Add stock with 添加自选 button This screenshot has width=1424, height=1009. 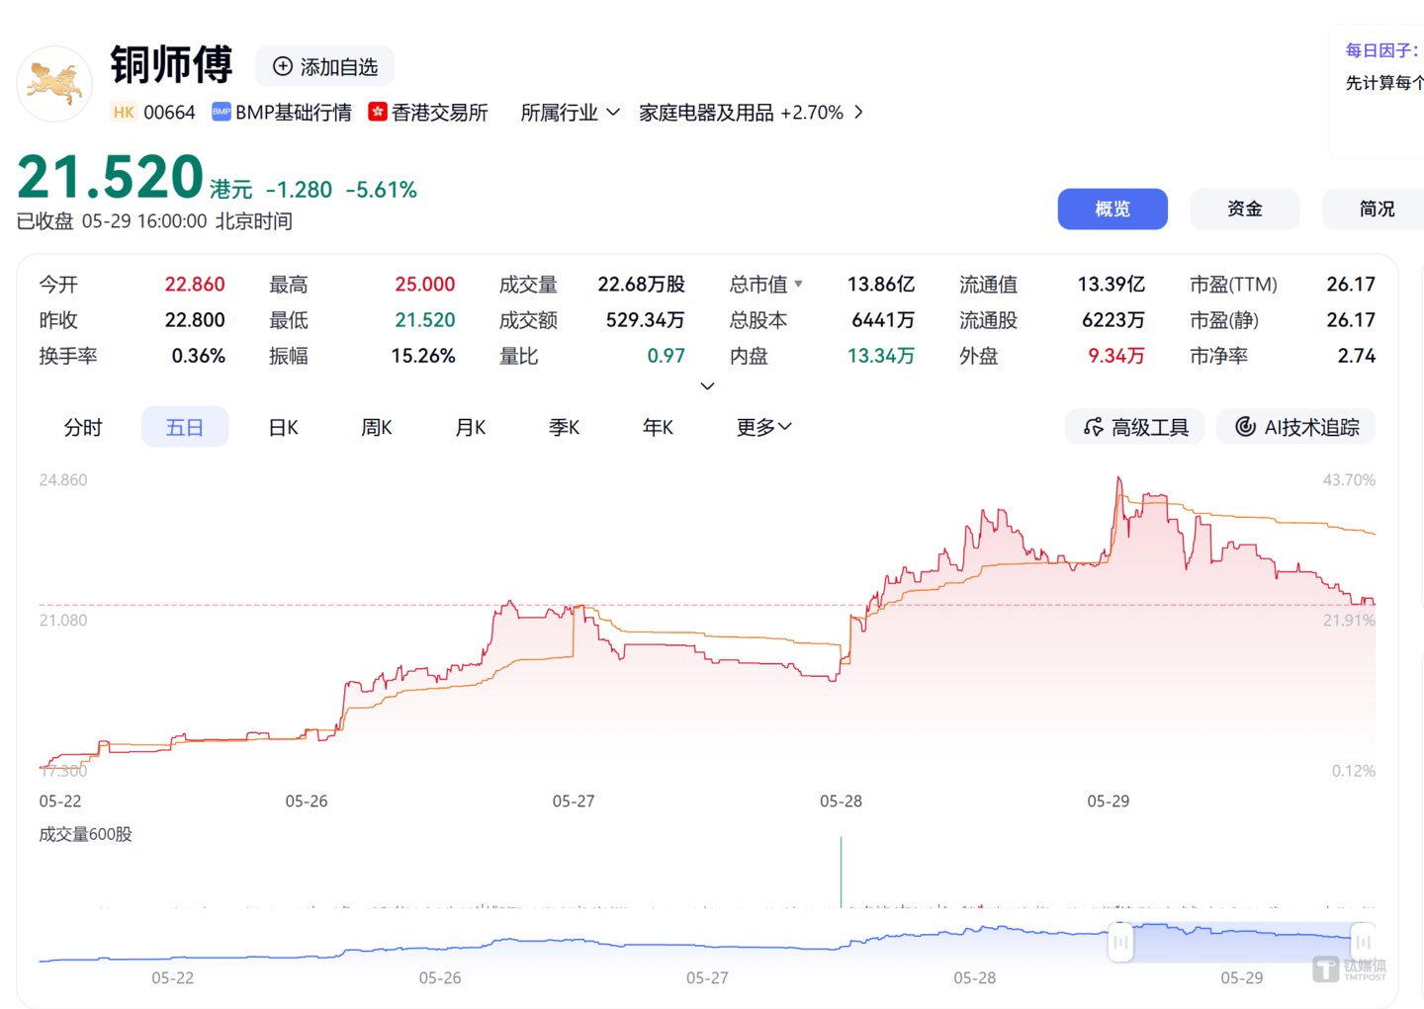(325, 66)
